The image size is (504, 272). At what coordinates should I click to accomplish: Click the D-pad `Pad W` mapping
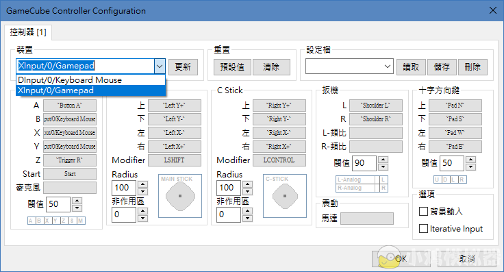(455, 133)
